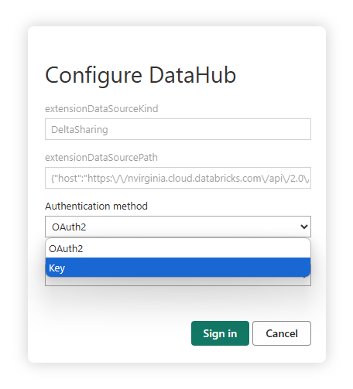Click the white OAuth2 row above Key
The image size is (353, 389).
click(x=178, y=248)
